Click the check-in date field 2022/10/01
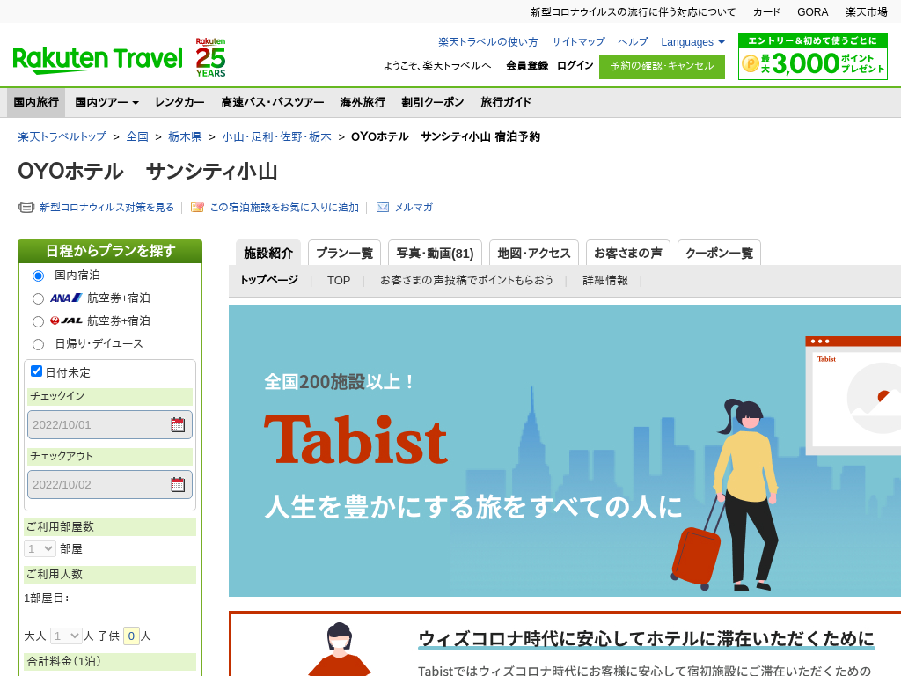 [x=110, y=425]
